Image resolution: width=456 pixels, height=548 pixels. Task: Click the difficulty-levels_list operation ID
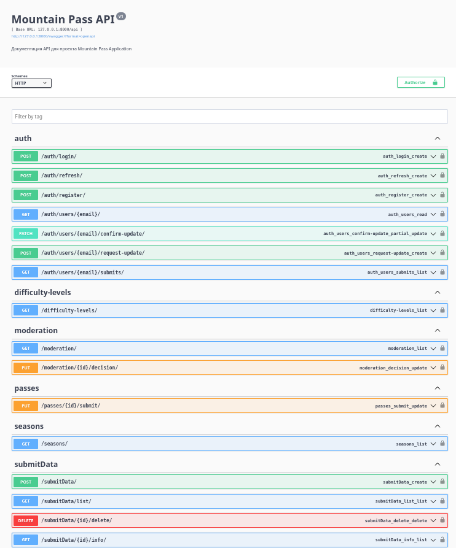pos(399,311)
